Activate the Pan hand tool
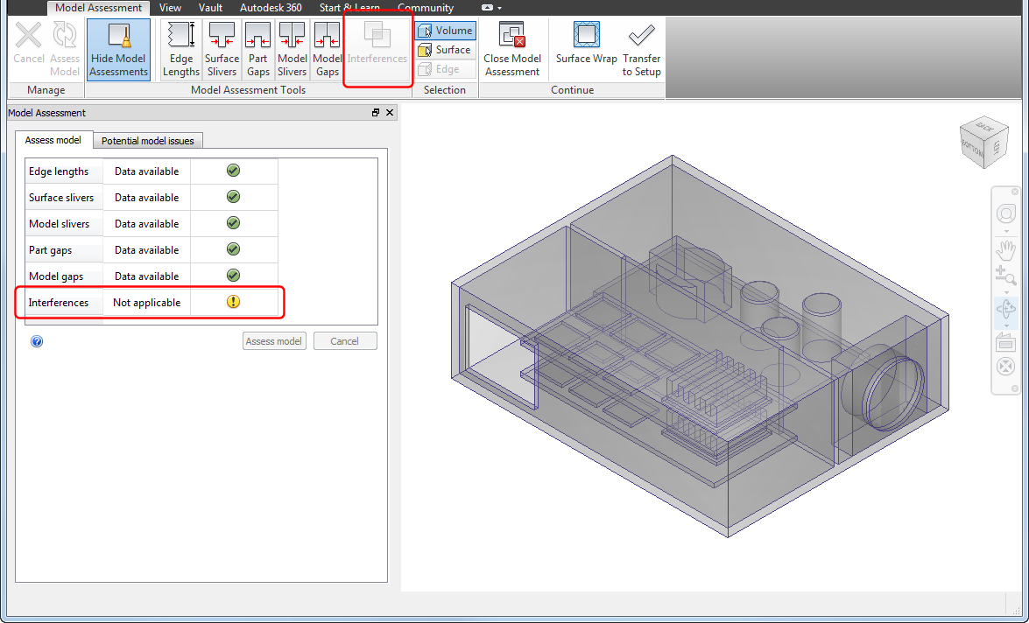1029x623 pixels. click(1005, 250)
